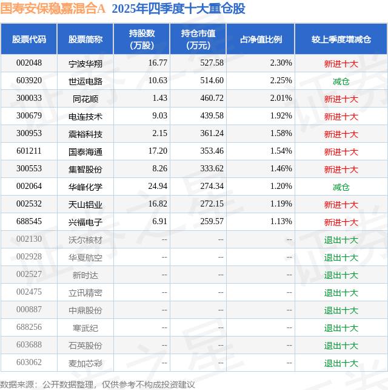The width and height of the screenshot is (388, 390).
Task: Click stock name 电连技术
Action: click(x=85, y=117)
